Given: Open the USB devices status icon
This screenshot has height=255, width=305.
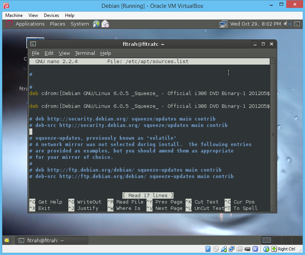Looking at the screenshot, I should tap(224, 249).
